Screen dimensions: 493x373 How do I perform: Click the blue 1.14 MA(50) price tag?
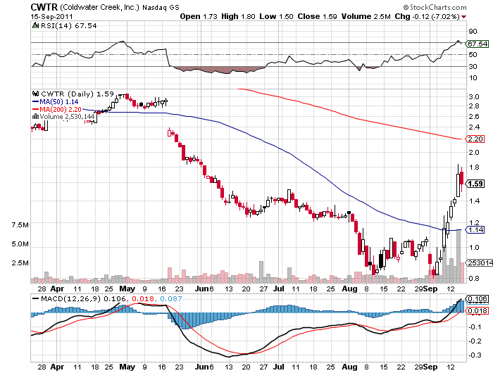coord(475,229)
